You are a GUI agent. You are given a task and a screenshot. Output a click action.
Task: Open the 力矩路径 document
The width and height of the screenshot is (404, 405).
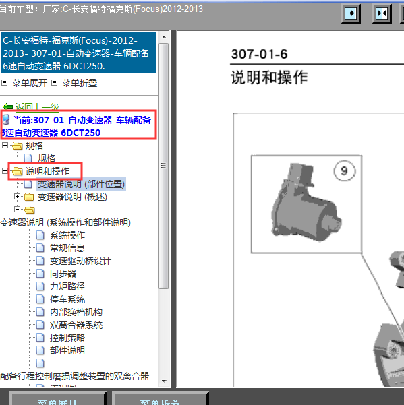pos(67,286)
